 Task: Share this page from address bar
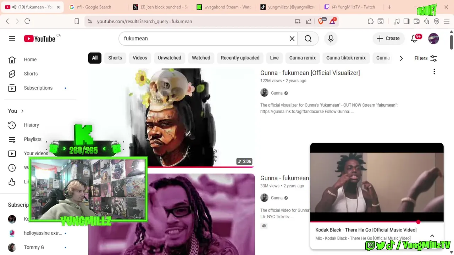pos(309,21)
